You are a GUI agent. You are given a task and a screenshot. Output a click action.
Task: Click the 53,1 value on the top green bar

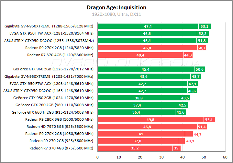205,26
